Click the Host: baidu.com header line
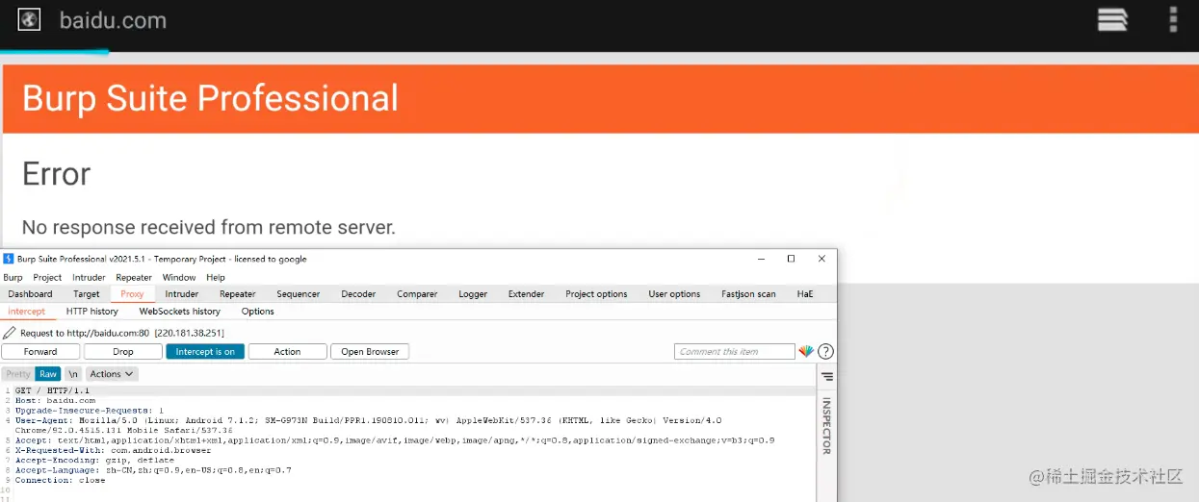This screenshot has width=1199, height=502. [55, 400]
